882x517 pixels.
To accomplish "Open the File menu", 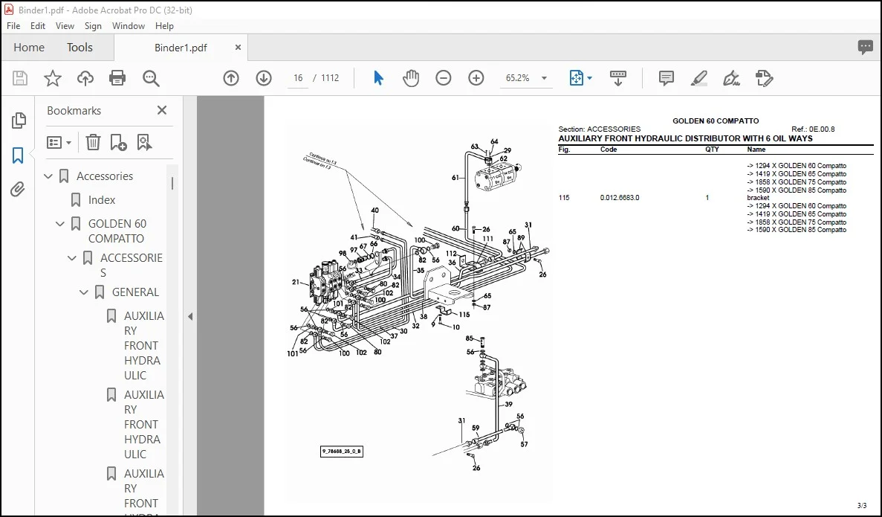I will pos(13,26).
